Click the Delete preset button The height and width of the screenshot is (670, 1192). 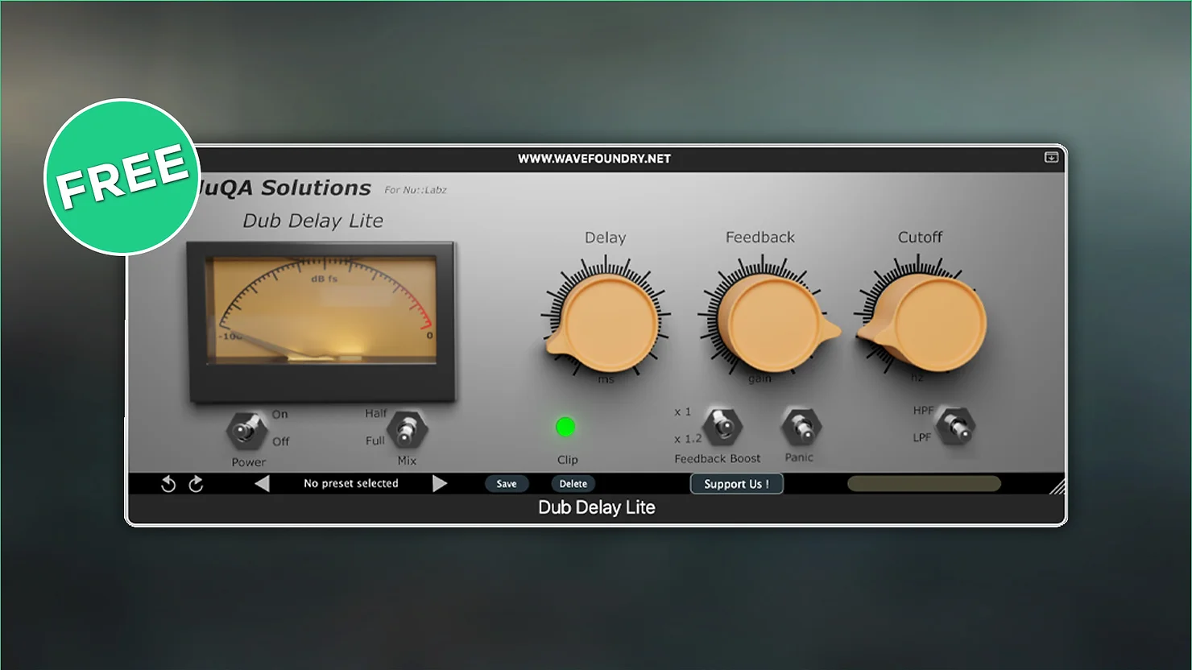pyautogui.click(x=573, y=484)
